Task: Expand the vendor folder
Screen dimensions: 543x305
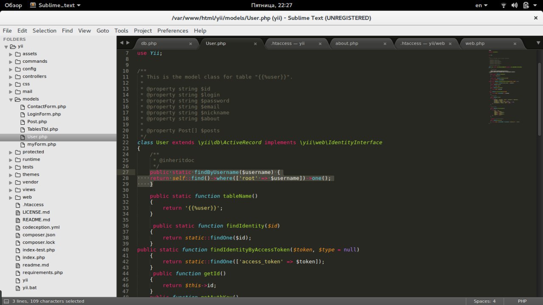Action: (11, 182)
